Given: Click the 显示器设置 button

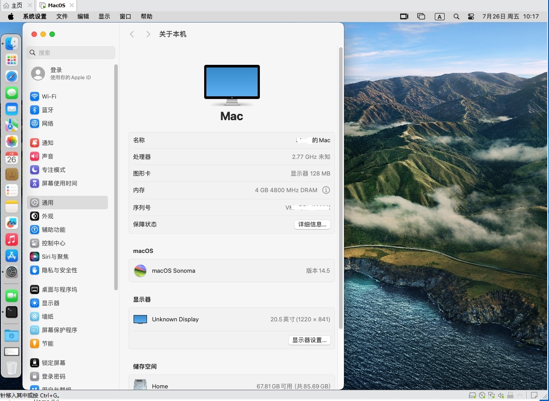Looking at the screenshot, I should 309,340.
